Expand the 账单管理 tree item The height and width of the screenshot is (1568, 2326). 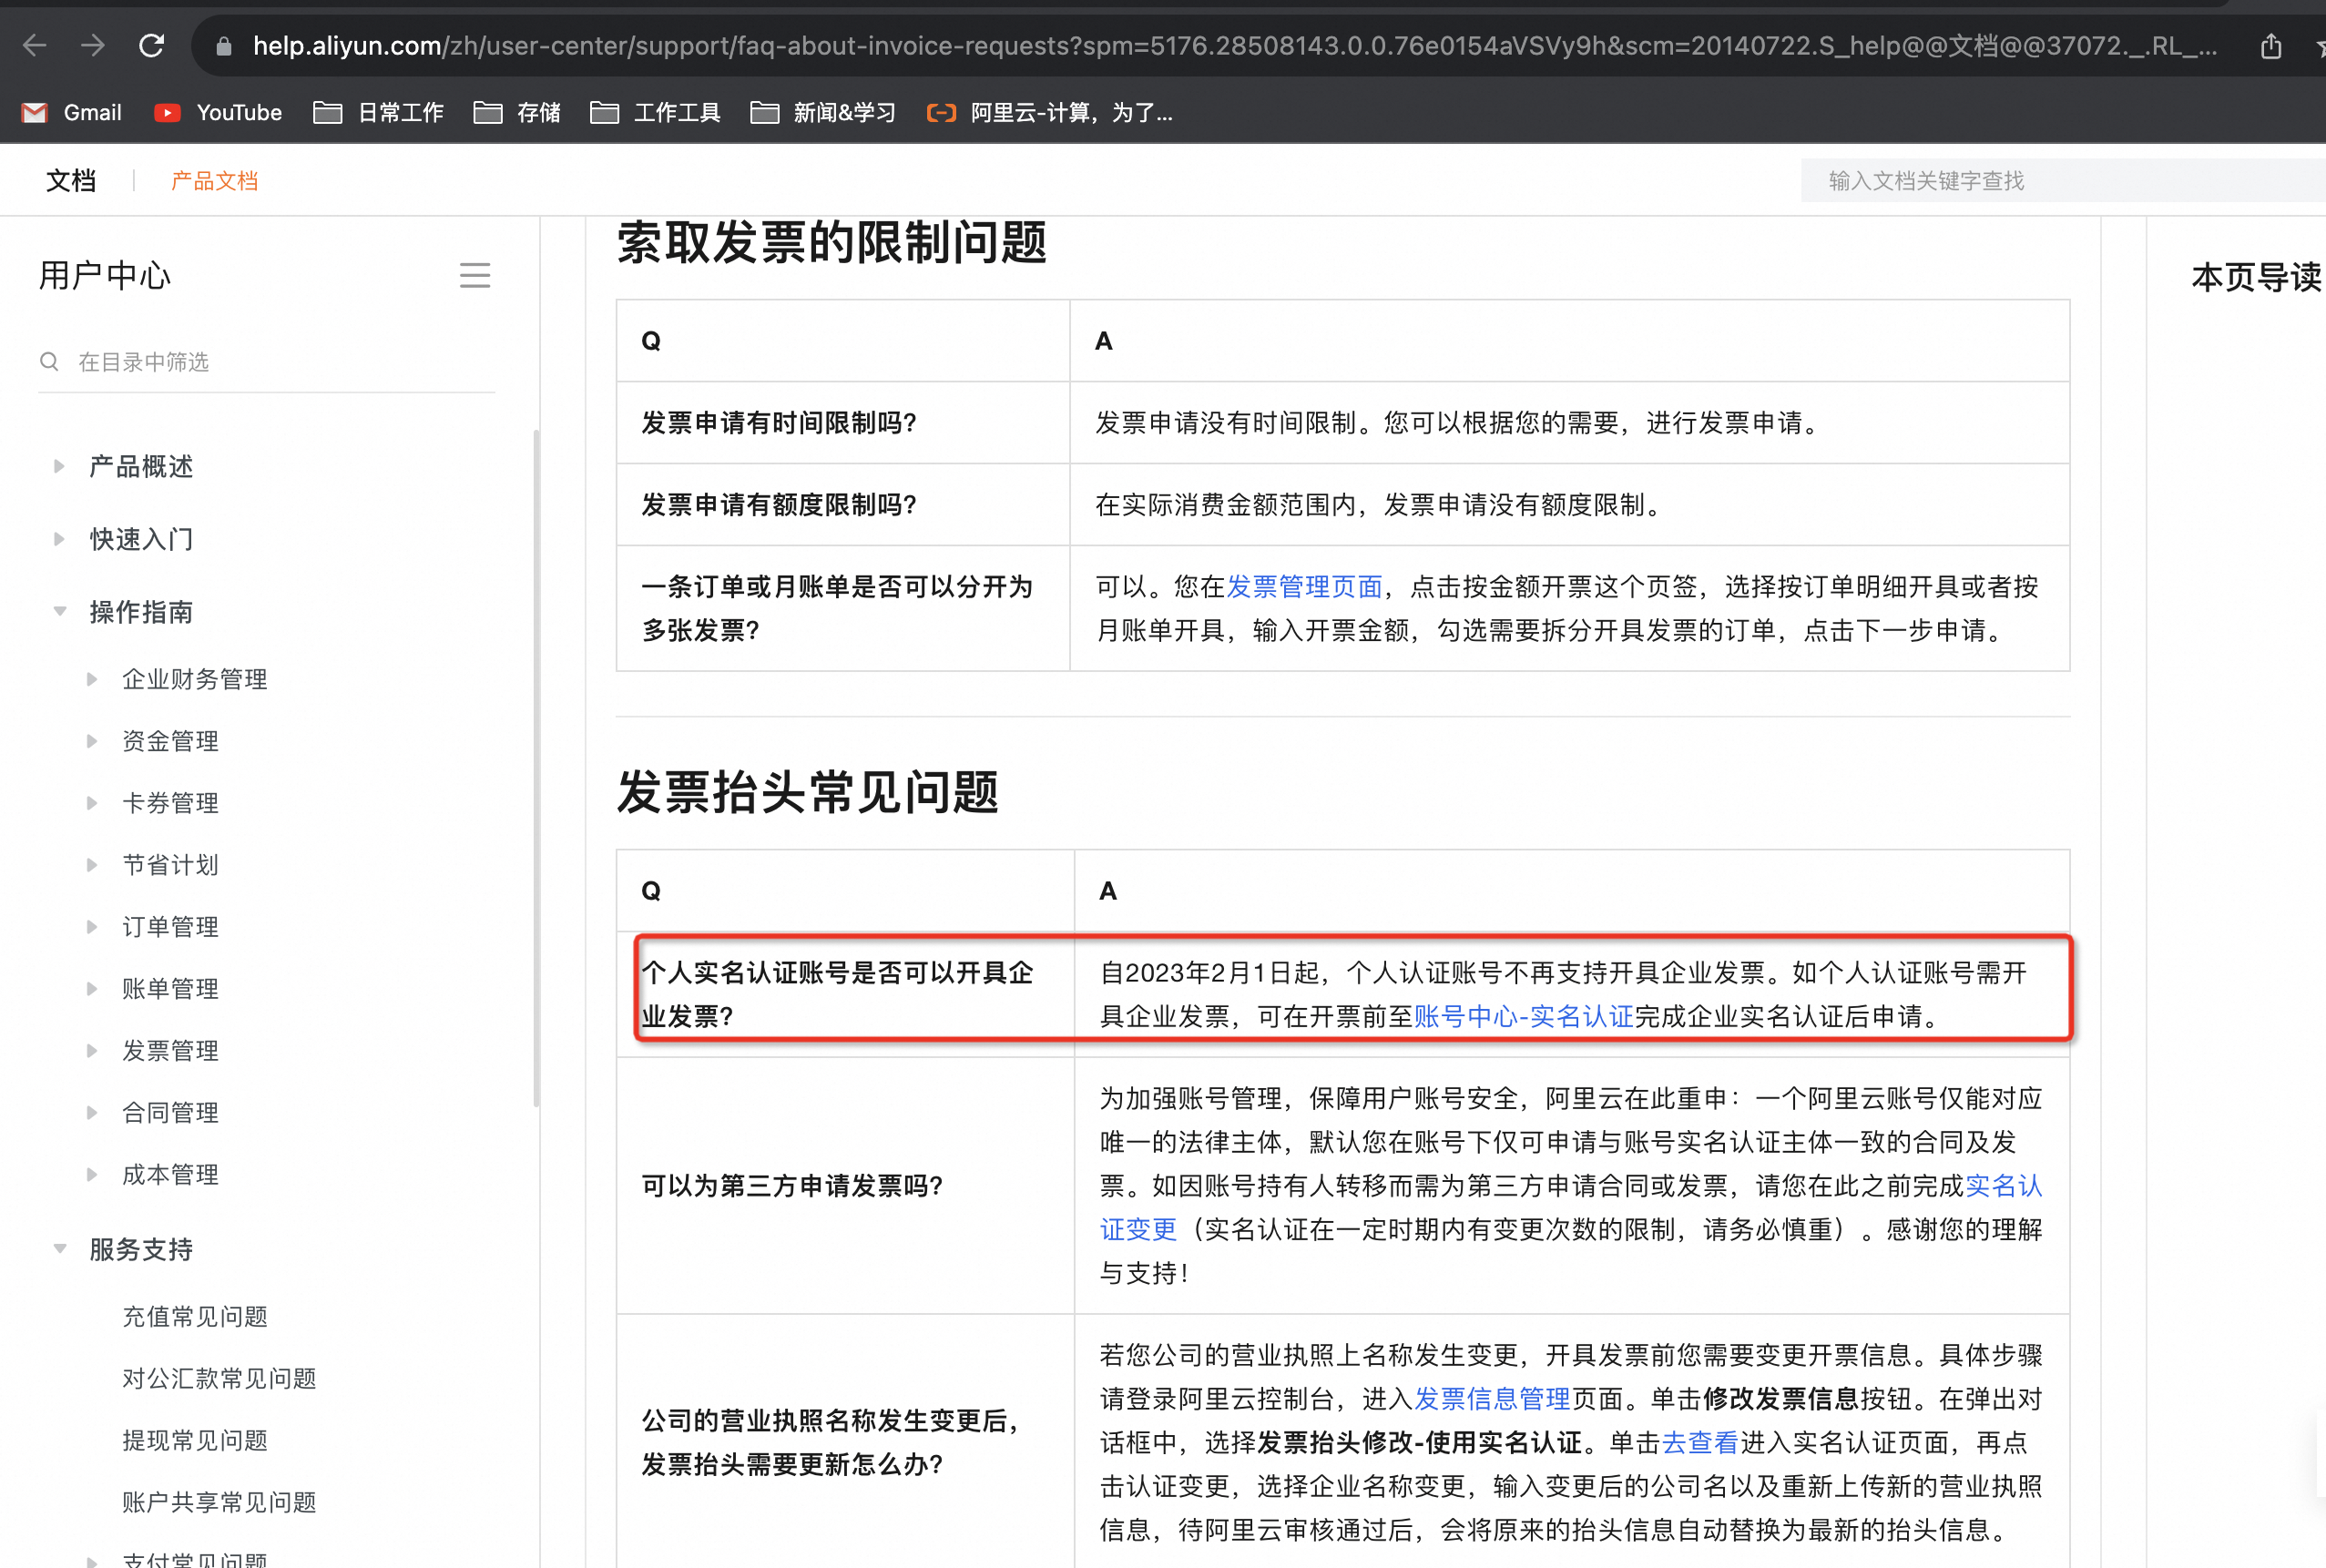click(92, 989)
